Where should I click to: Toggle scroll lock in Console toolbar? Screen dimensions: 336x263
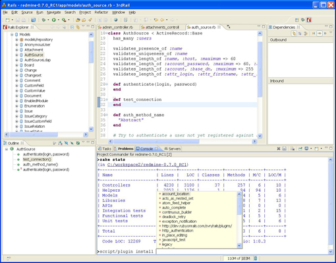coord(293,149)
